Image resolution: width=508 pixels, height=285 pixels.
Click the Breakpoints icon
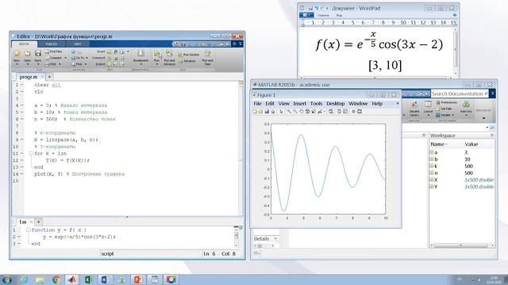[x=140, y=53]
